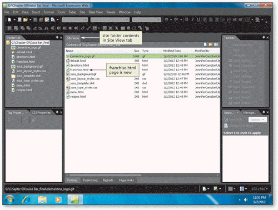Click the Increase Indent icon
Screen dimensions: 278x210
point(240,19)
